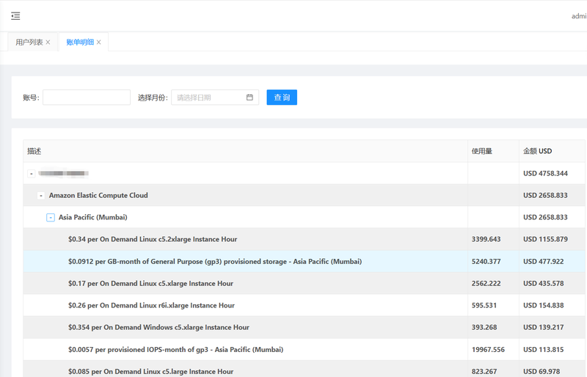Open the 选择月份 date picker field
Screen dimensions: 587x377
(x=215, y=98)
